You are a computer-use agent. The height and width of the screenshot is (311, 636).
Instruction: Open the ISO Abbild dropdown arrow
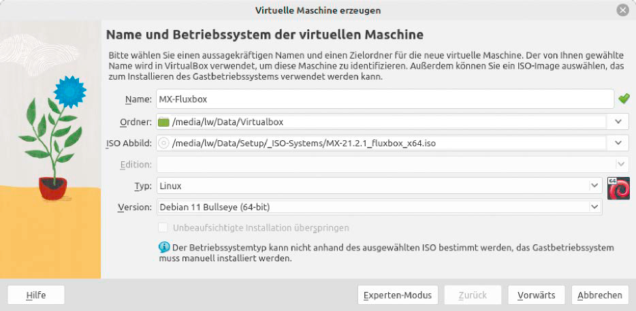coord(618,143)
